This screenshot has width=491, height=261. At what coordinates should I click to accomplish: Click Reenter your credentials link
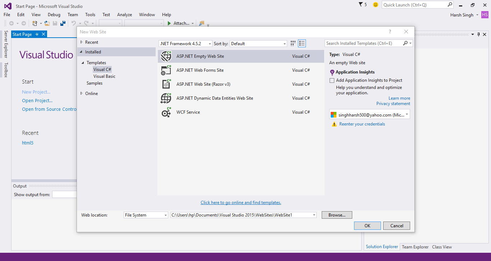click(x=362, y=124)
